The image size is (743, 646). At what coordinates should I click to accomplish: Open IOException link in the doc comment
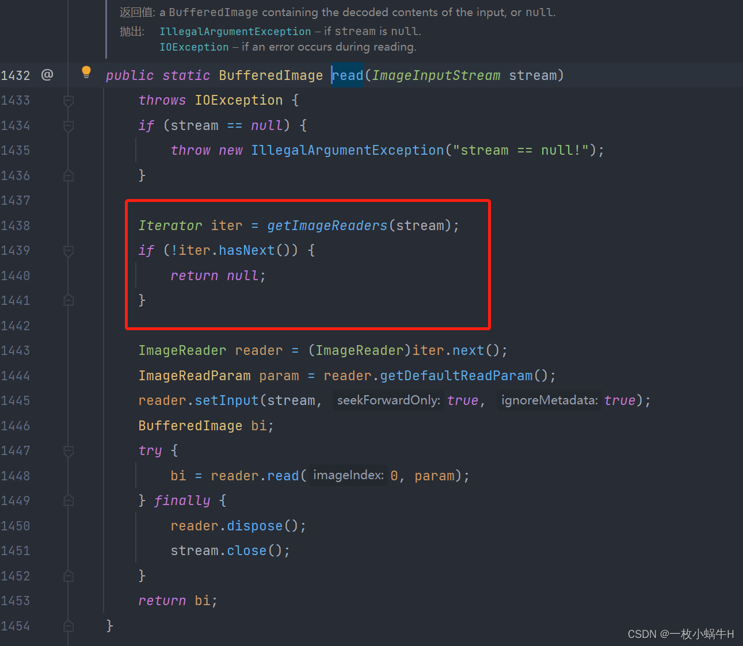(x=194, y=47)
